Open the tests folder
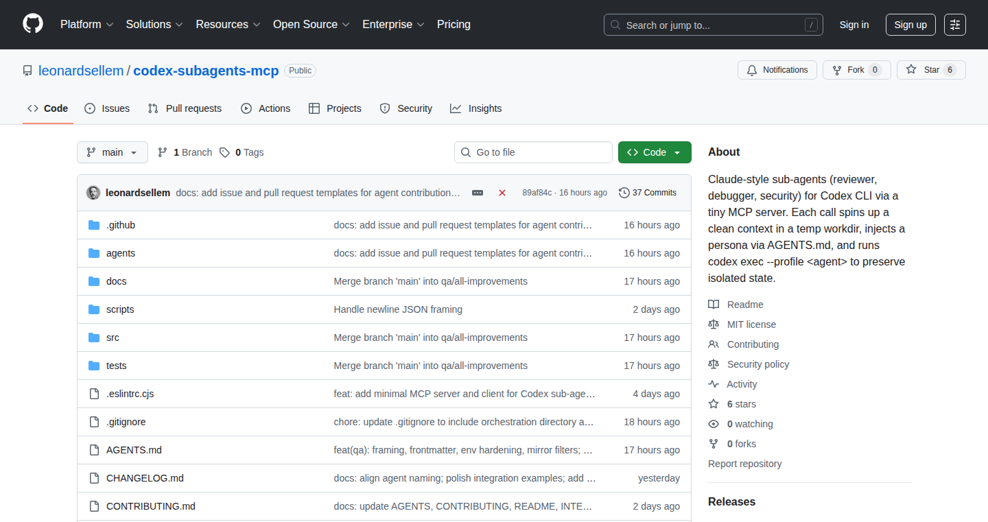988x522 pixels. coord(117,366)
